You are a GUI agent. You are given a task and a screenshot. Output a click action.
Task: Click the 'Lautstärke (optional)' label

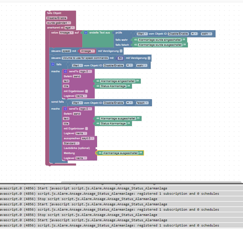point(77,148)
